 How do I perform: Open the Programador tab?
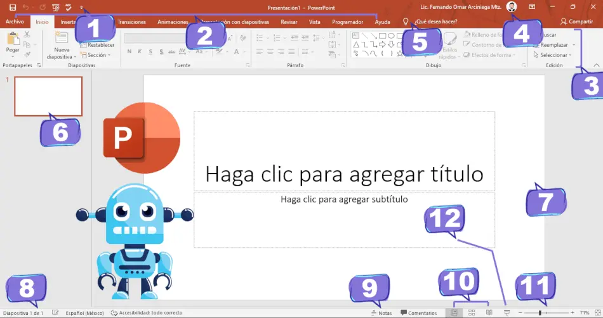pyautogui.click(x=348, y=22)
